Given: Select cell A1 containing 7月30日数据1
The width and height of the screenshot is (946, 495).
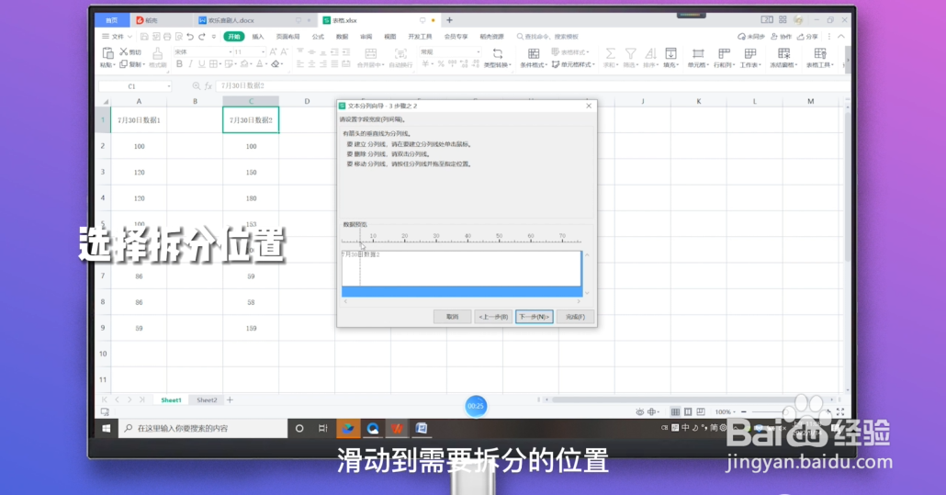Looking at the screenshot, I should pyautogui.click(x=139, y=120).
